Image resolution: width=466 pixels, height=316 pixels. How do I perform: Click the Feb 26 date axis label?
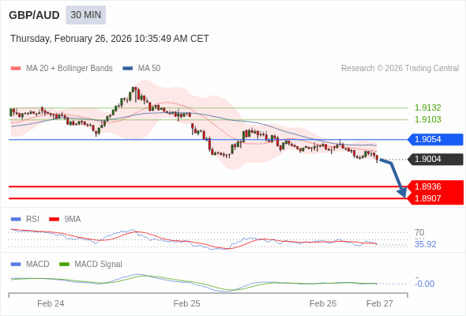[x=323, y=304]
